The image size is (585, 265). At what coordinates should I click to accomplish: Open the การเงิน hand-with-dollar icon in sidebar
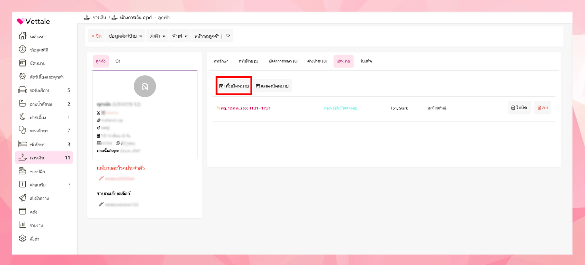pos(22,157)
